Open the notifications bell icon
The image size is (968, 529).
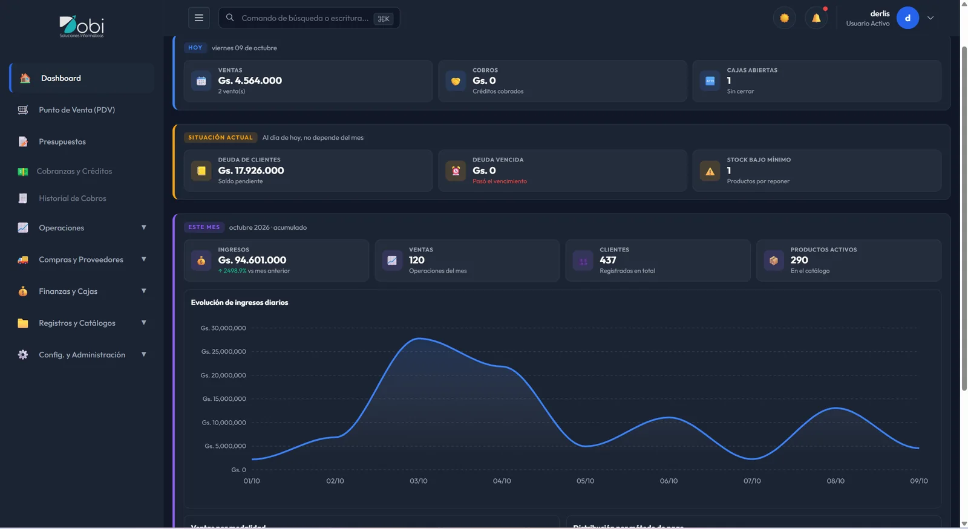(816, 18)
